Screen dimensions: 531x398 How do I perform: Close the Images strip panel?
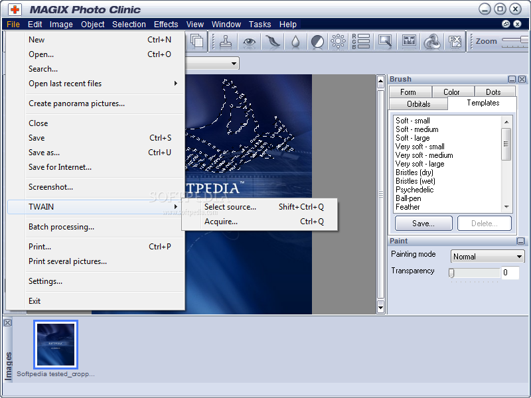tap(7, 323)
